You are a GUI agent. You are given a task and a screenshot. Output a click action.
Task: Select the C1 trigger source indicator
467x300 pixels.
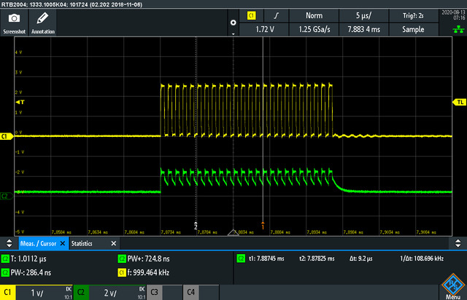coord(251,15)
